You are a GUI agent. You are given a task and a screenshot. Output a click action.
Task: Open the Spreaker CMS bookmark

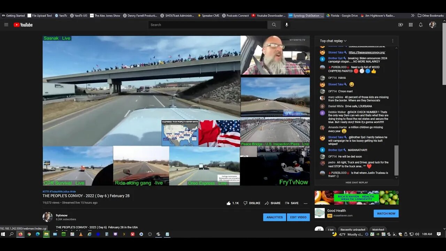[x=208, y=16]
